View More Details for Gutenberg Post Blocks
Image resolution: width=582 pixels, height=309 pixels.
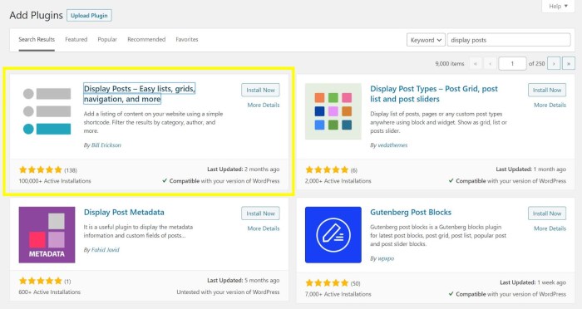click(550, 228)
